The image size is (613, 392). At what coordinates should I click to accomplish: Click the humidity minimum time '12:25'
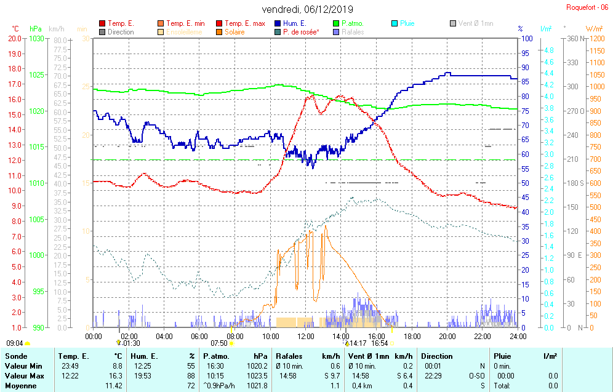click(x=142, y=366)
